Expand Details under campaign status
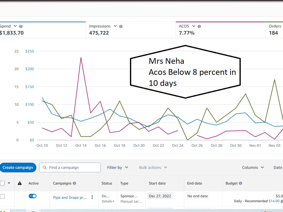Viewport: 283px width, 212px height. 108,201
